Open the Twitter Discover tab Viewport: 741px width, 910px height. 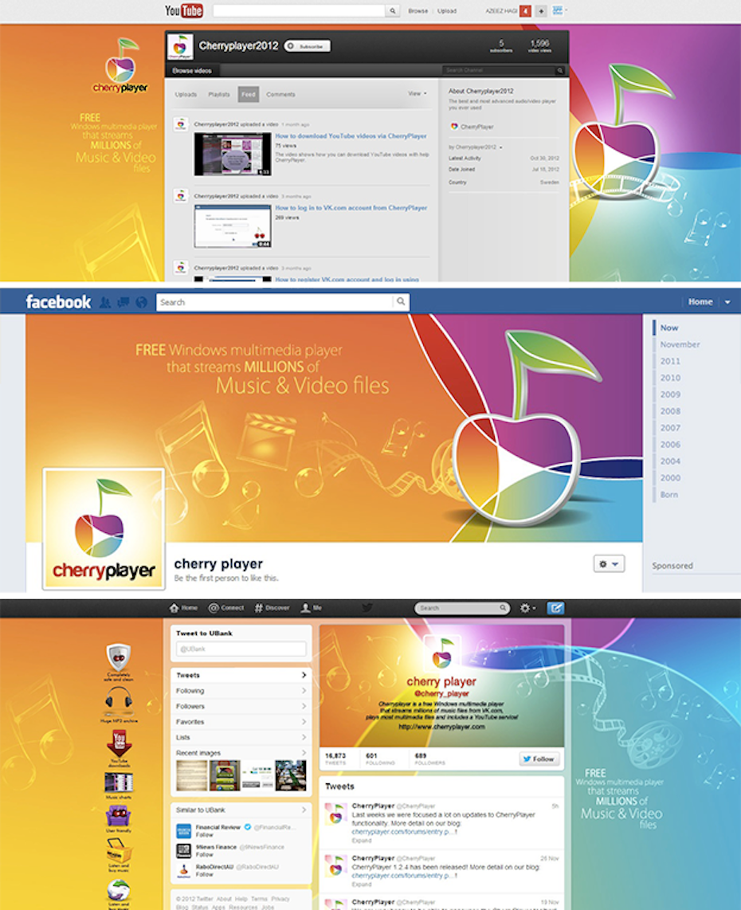click(x=272, y=608)
